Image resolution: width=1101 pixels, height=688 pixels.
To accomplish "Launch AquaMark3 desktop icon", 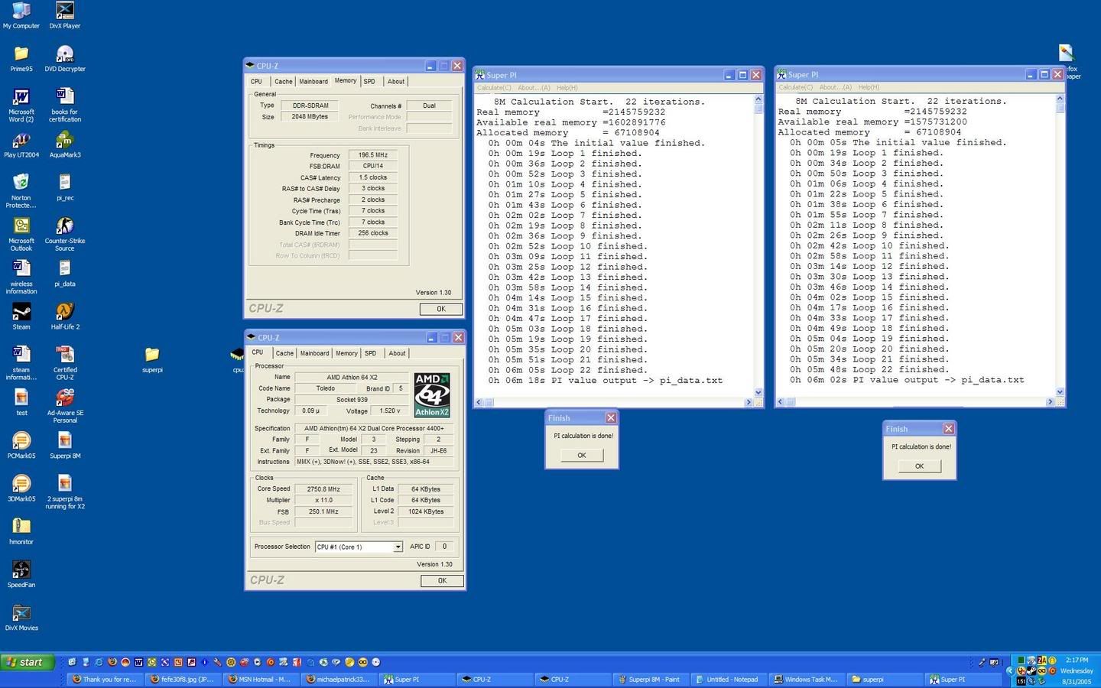I will pos(65,144).
